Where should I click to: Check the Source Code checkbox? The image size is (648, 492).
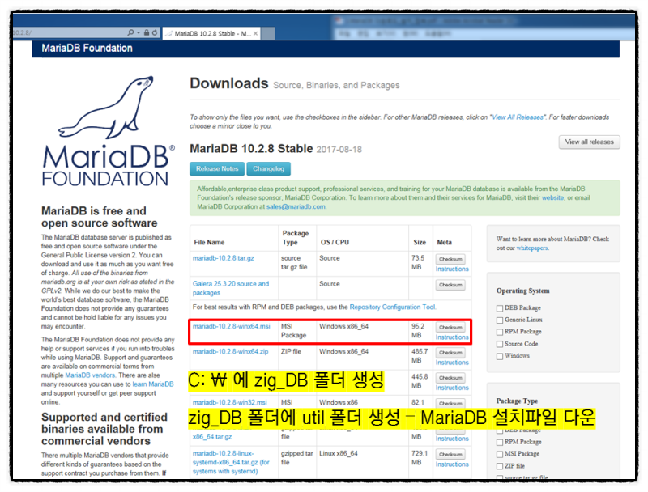500,344
